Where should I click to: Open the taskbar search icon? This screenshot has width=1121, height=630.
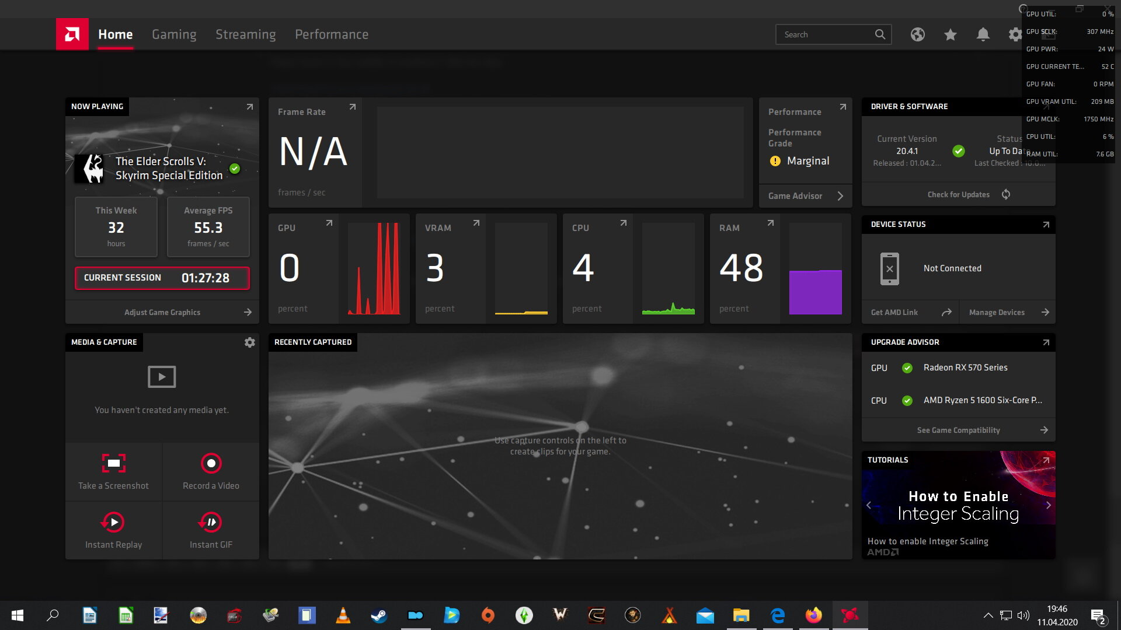(53, 615)
